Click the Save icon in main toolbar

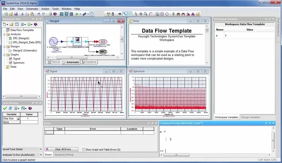(x=15, y=14)
